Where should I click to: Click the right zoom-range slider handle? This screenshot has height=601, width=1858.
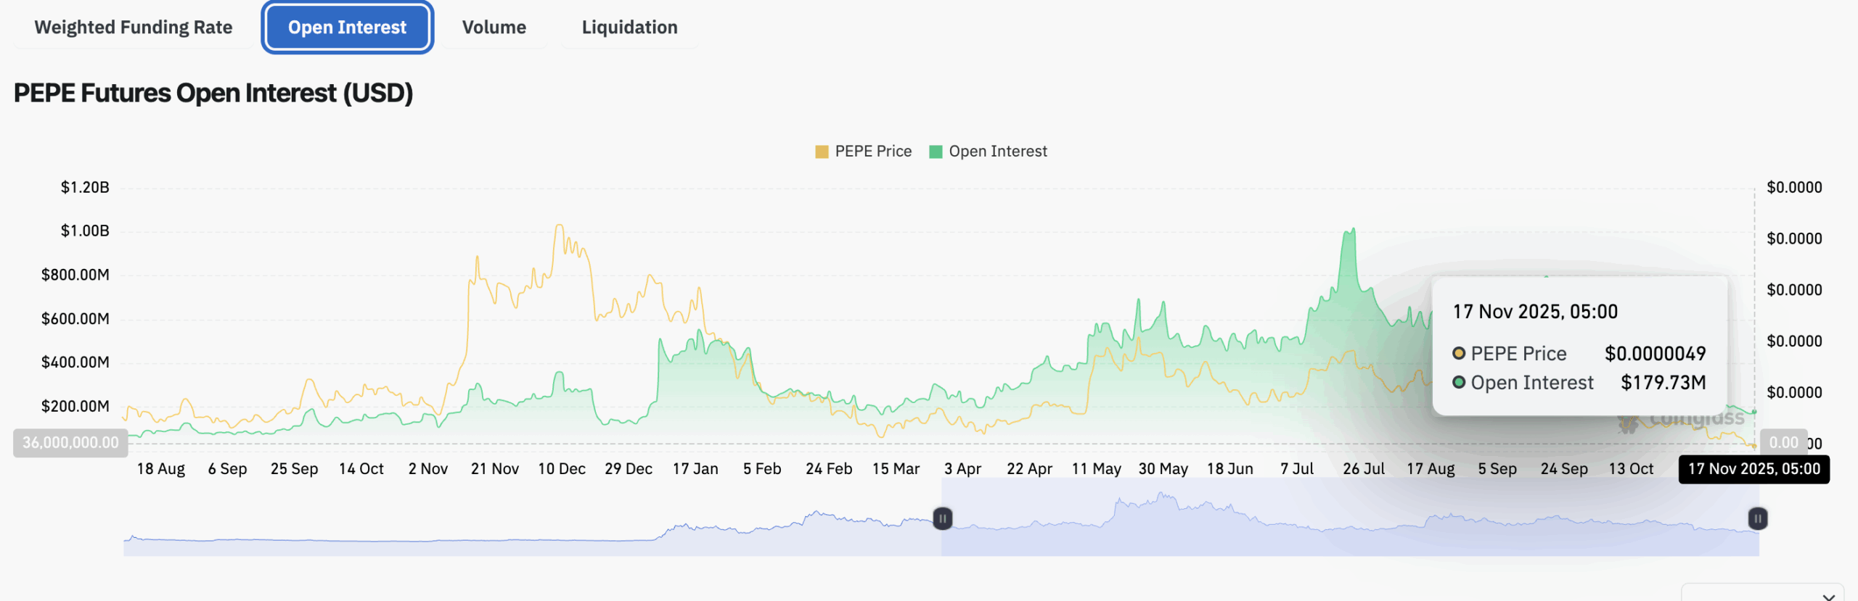1757,518
